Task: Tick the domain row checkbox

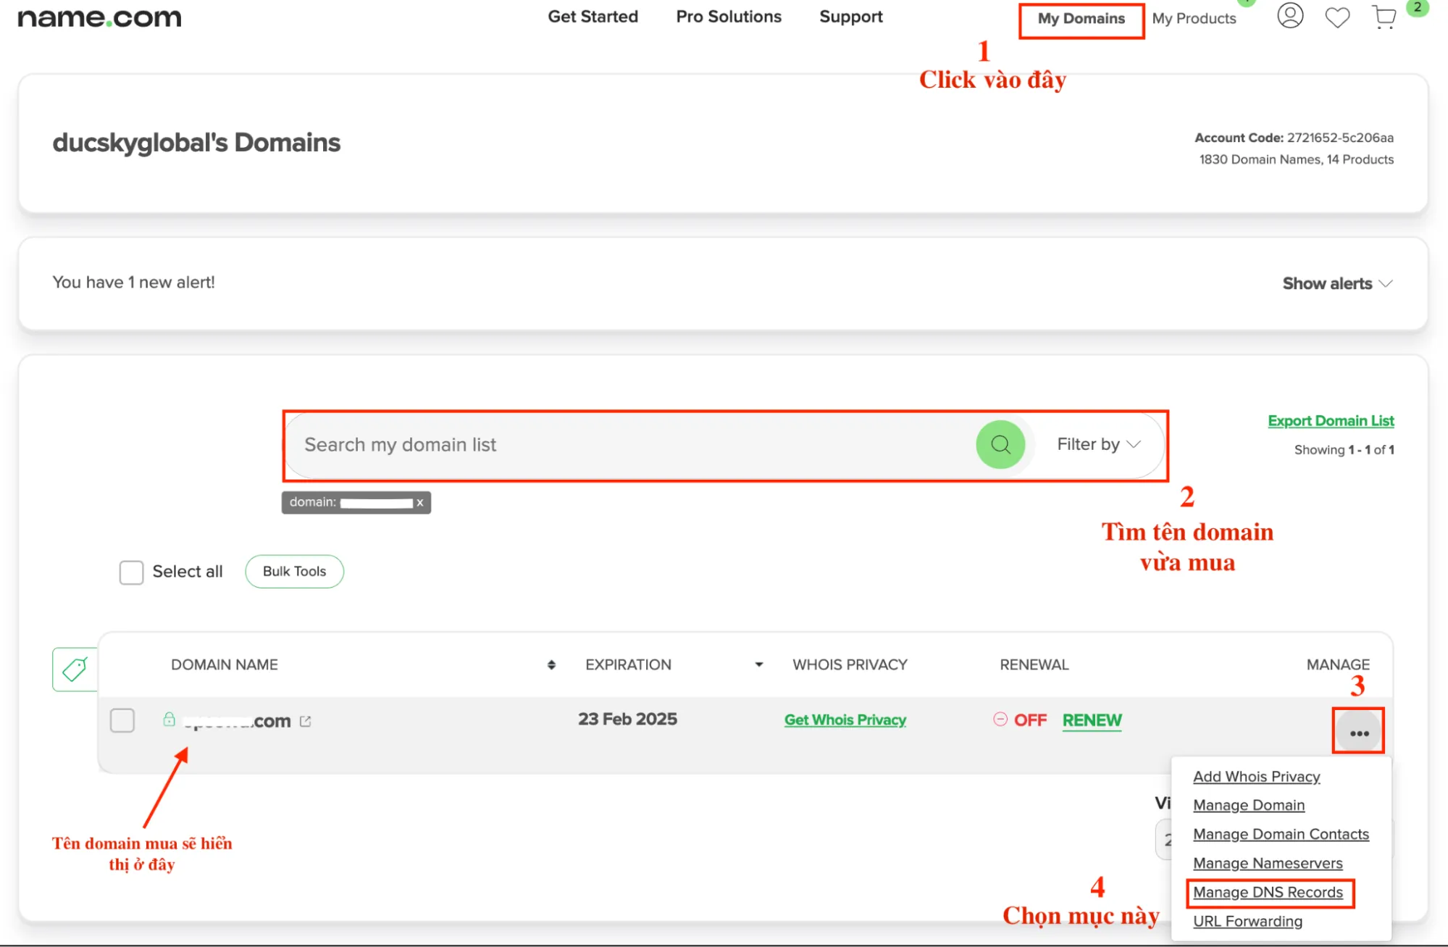Action: pos(122,720)
